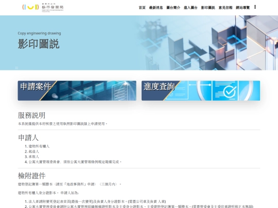Viewport: 278px width, 208px height.
Task: Click the 進度查詢 banner button
Action: [x=201, y=91]
